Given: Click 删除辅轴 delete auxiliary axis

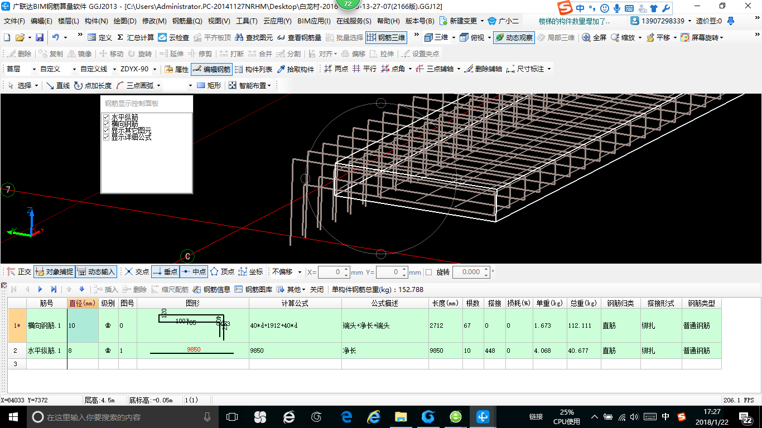Looking at the screenshot, I should pos(483,69).
